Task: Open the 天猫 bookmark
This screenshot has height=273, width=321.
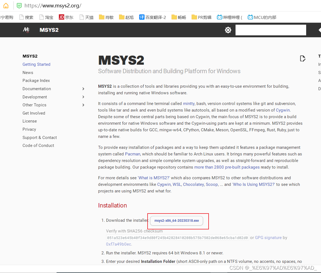Action: tap(86, 17)
